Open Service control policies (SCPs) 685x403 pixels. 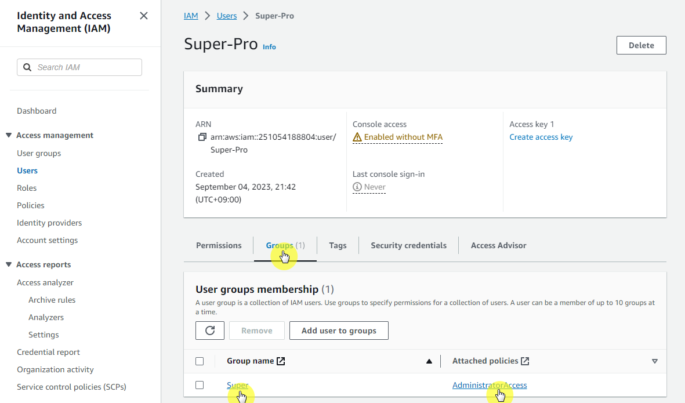tap(72, 387)
